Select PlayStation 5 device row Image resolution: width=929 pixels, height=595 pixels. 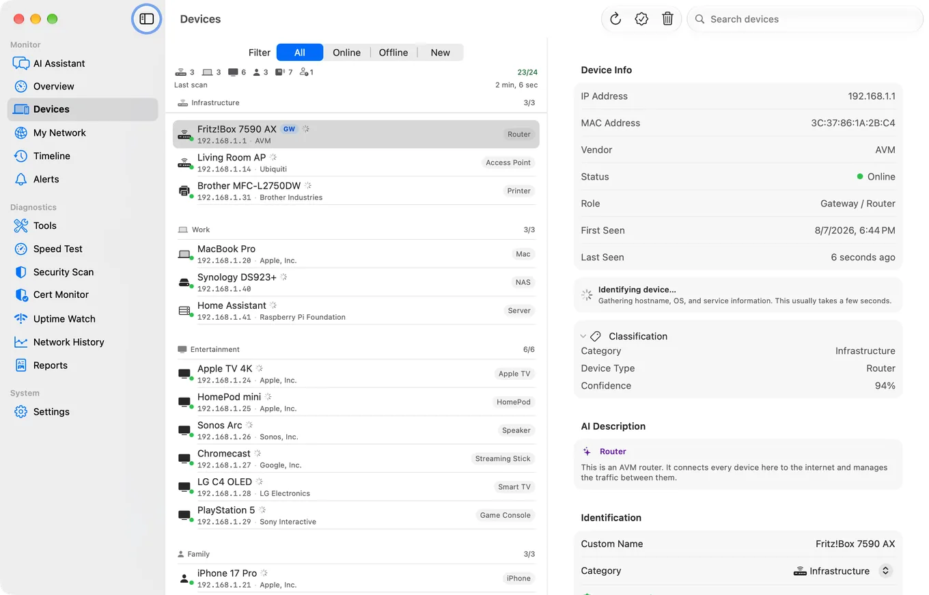[x=356, y=515]
